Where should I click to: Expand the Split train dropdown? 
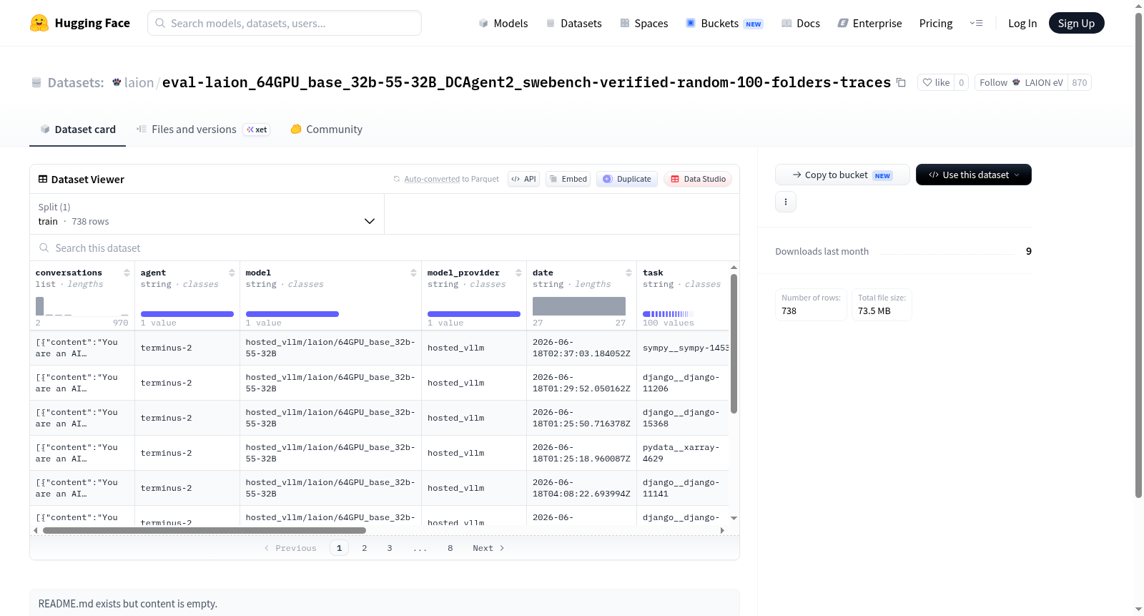pyautogui.click(x=207, y=214)
